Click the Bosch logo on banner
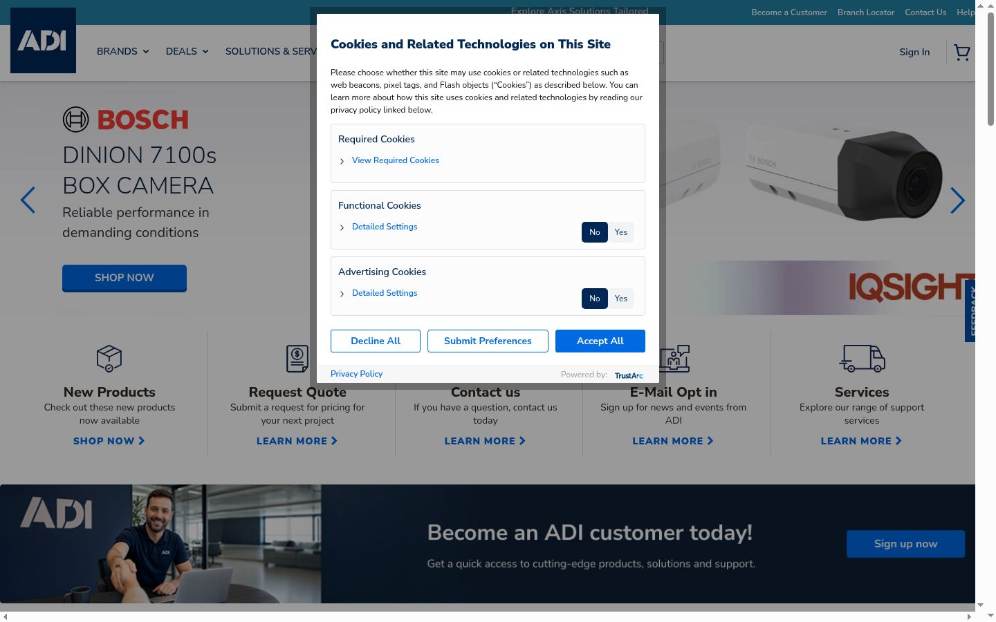996x622 pixels. (126, 120)
